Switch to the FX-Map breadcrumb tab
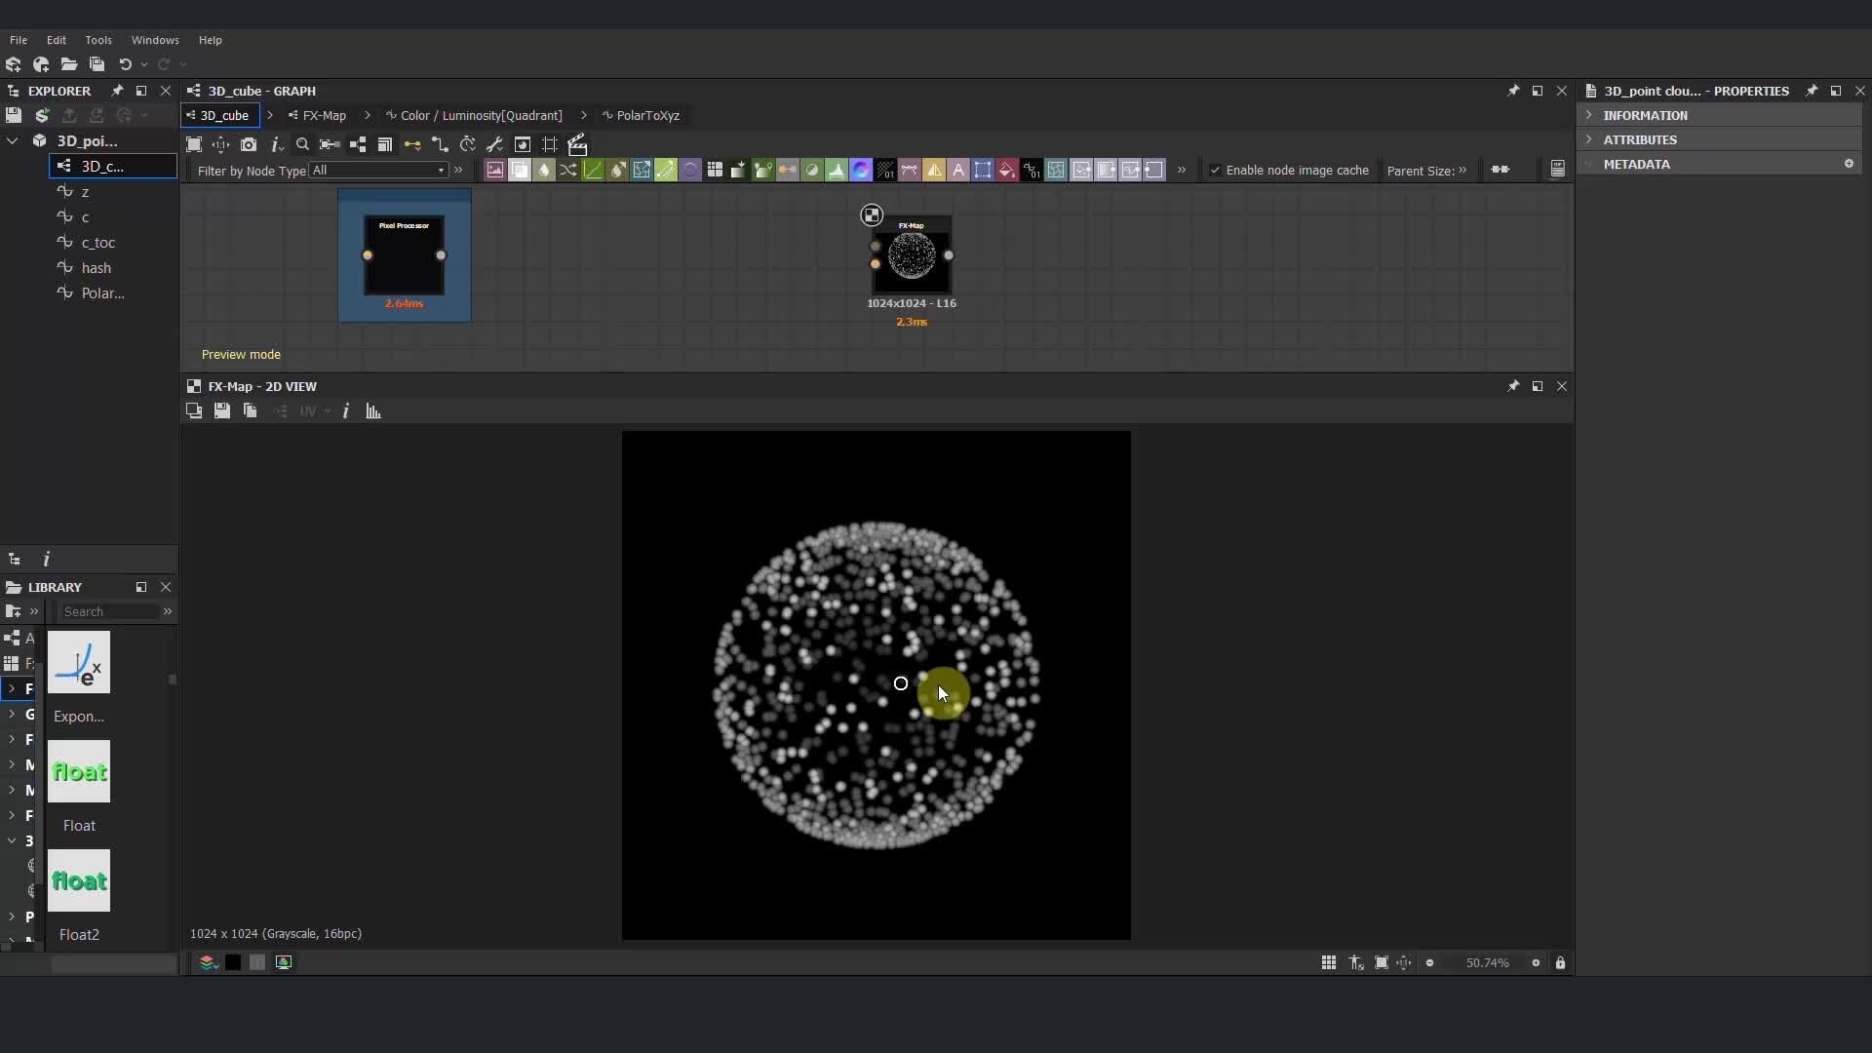This screenshot has height=1053, width=1872. (x=323, y=115)
